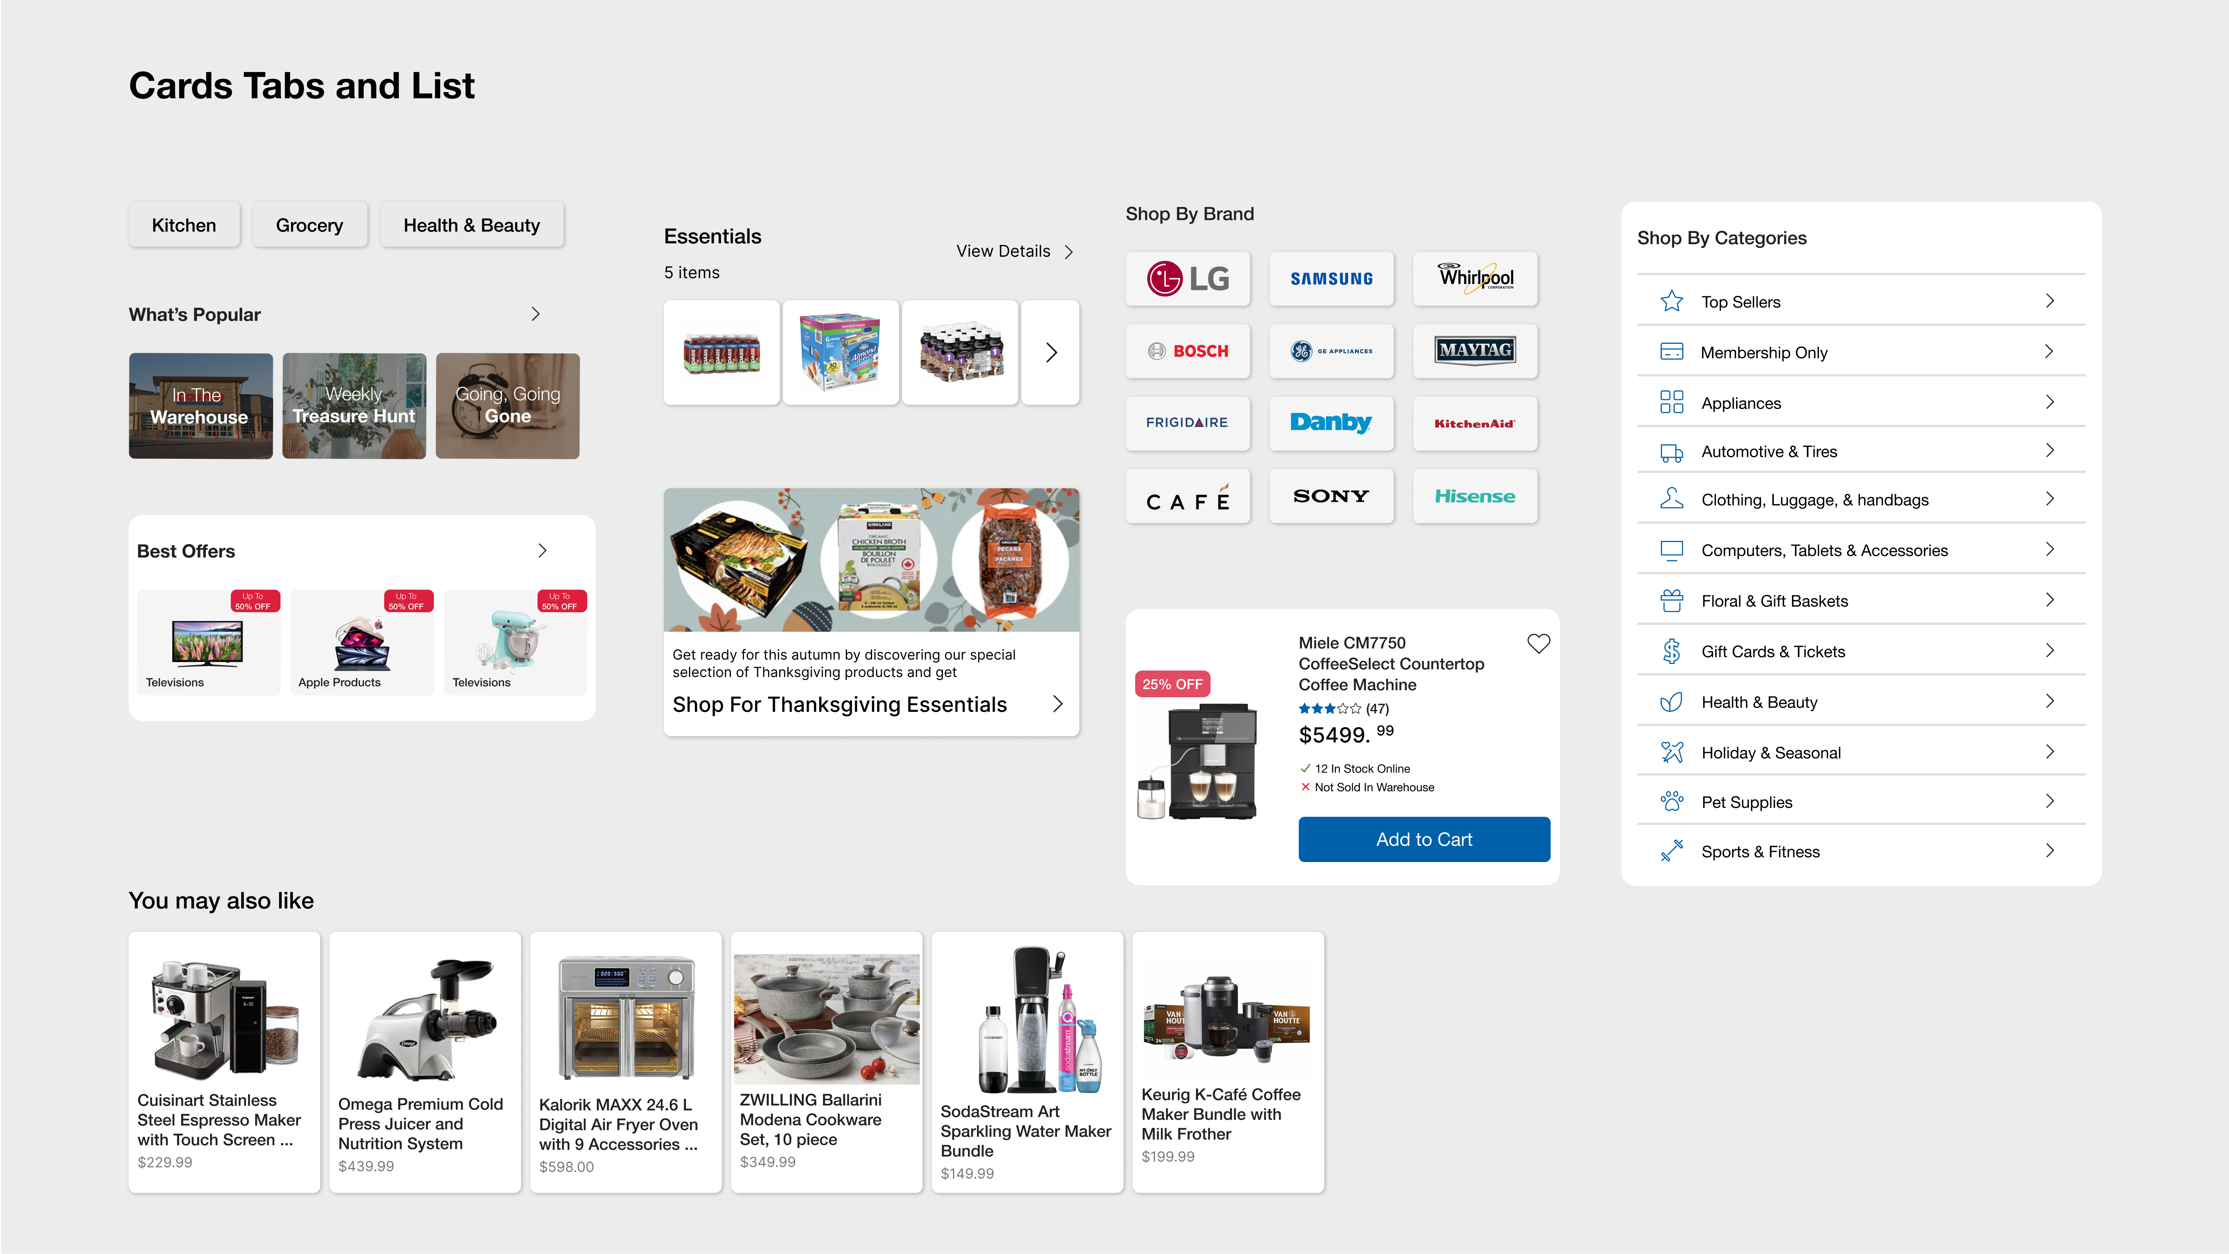
Task: Click the Almond milk Essentials thumbnail
Action: point(840,352)
